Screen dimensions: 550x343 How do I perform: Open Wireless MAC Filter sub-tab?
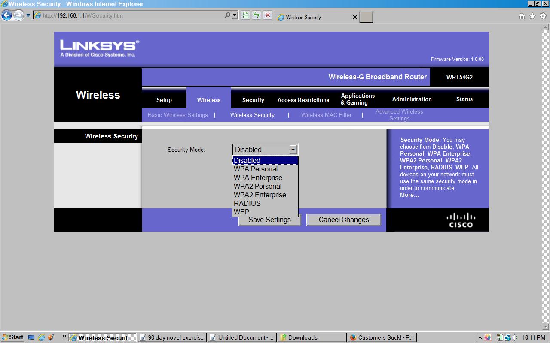[326, 115]
